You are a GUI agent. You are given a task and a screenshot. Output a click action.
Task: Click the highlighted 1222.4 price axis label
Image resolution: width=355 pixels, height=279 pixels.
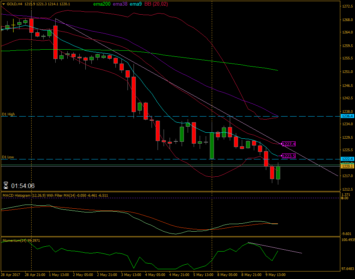[x=347, y=159]
